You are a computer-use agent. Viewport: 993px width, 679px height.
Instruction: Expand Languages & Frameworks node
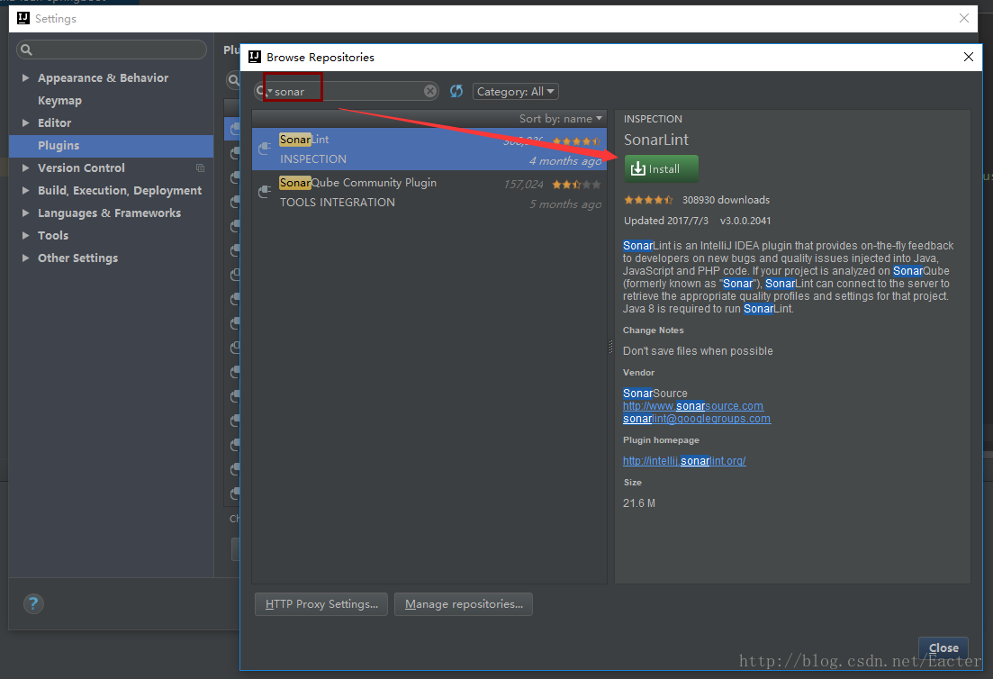pos(25,213)
